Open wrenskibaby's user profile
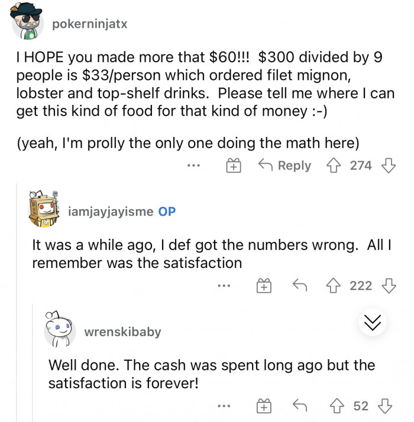The width and height of the screenshot is (414, 422). 122,332
